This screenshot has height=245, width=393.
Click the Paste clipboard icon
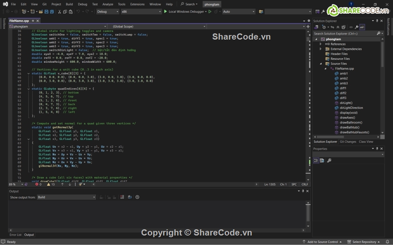point(71,12)
